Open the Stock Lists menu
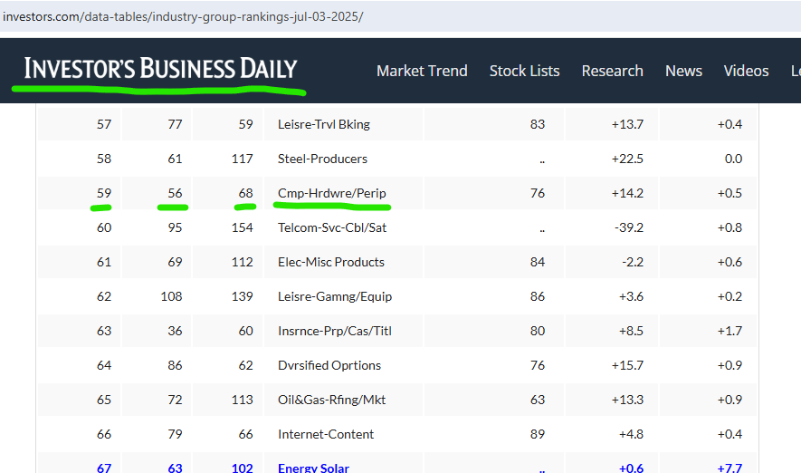This screenshot has width=801, height=473. pyautogui.click(x=525, y=71)
